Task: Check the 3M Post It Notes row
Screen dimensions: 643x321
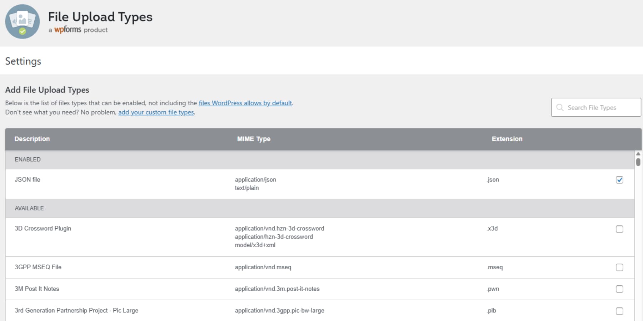Action: click(x=619, y=289)
